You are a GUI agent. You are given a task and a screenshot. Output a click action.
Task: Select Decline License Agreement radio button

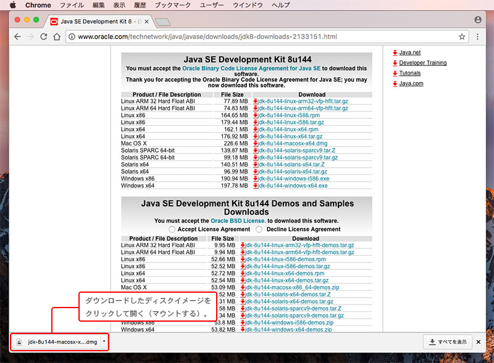(x=259, y=229)
